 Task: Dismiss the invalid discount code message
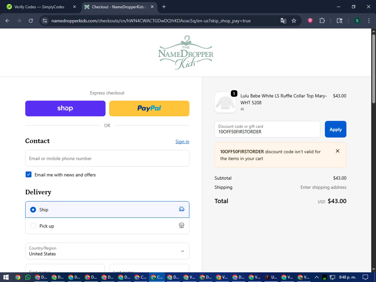(337, 151)
